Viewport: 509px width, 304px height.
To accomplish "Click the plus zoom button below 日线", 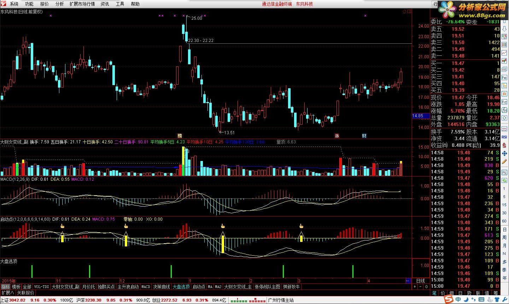I will (x=415, y=287).
